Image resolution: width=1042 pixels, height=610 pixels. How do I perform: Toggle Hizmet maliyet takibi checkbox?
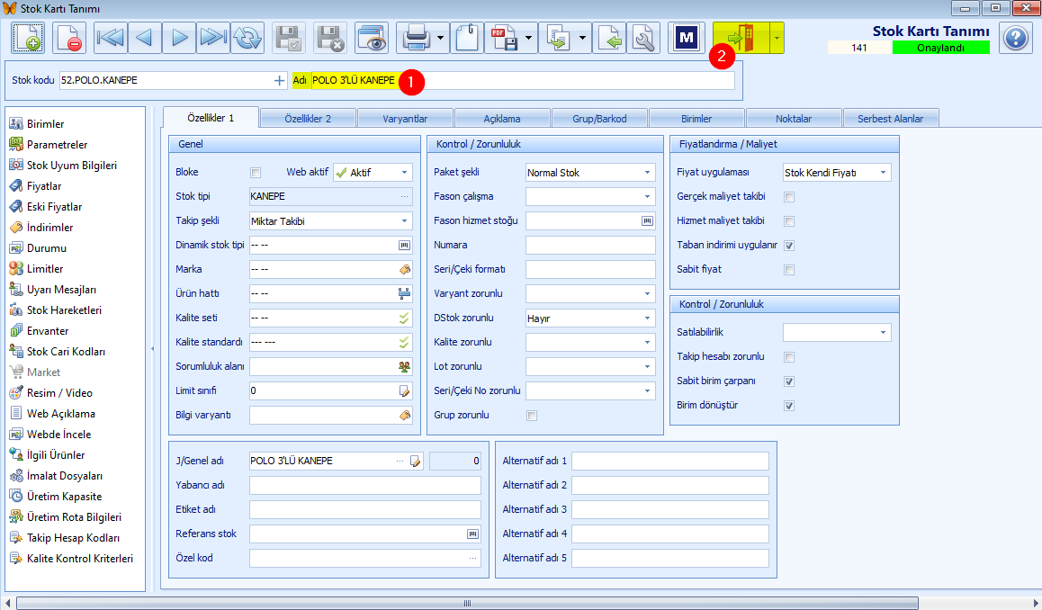coord(789,220)
